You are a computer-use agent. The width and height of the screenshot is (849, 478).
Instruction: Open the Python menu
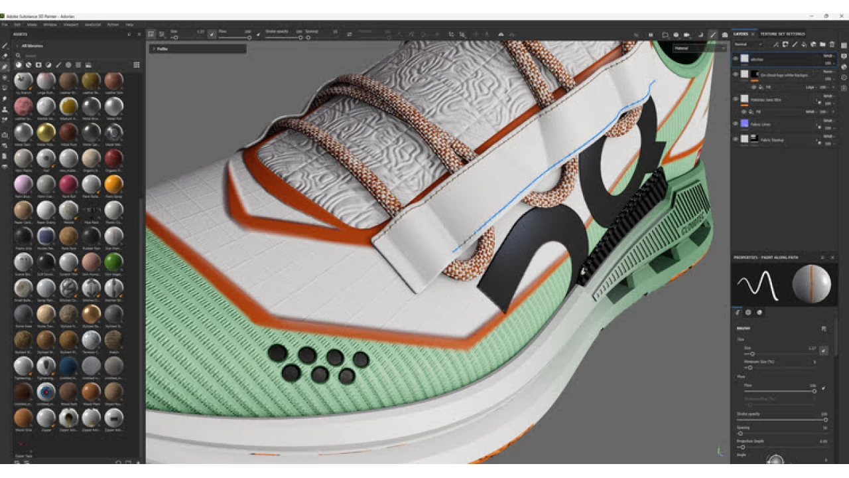coord(113,25)
